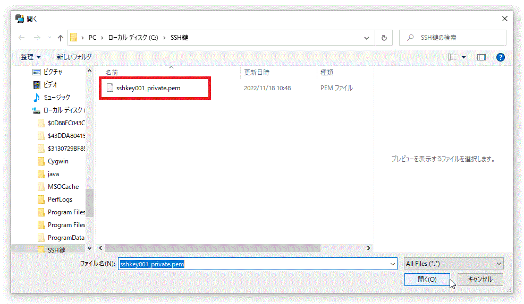This screenshot has width=524, height=304.
Task: Click 新しいフォルダー to create folder
Action: 76,57
